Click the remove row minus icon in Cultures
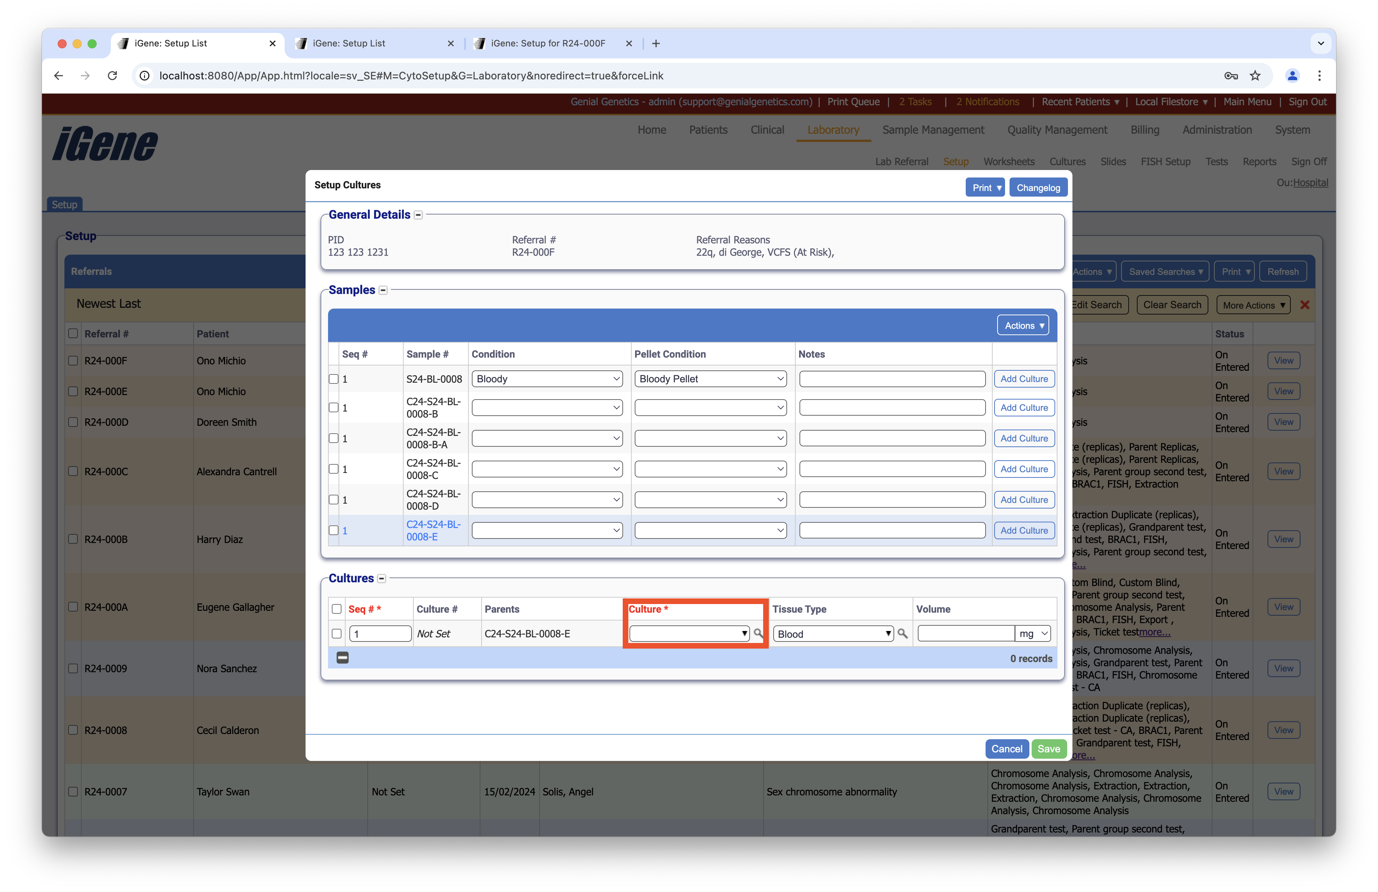This screenshot has width=1378, height=892. click(342, 658)
